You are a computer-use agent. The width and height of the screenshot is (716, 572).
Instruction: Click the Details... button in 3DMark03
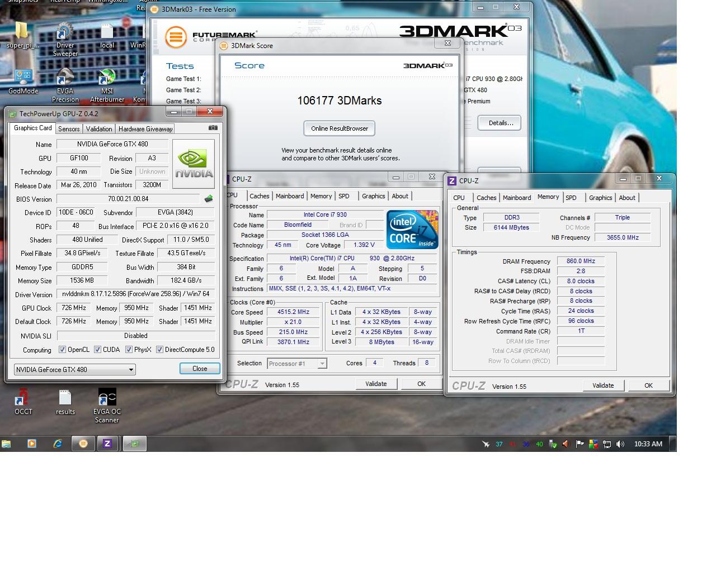coord(501,123)
